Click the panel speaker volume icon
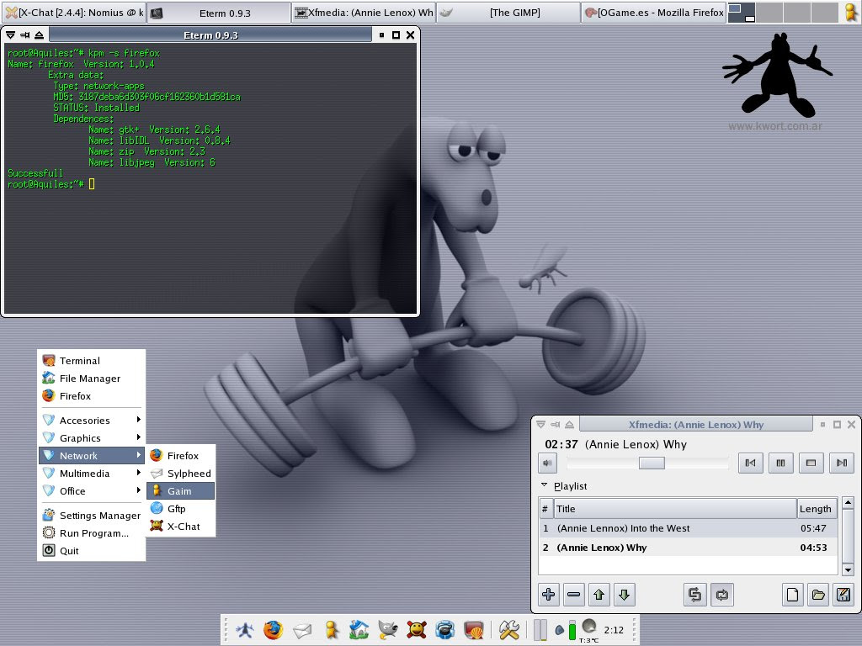Image resolution: width=862 pixels, height=646 pixels. pyautogui.click(x=559, y=630)
